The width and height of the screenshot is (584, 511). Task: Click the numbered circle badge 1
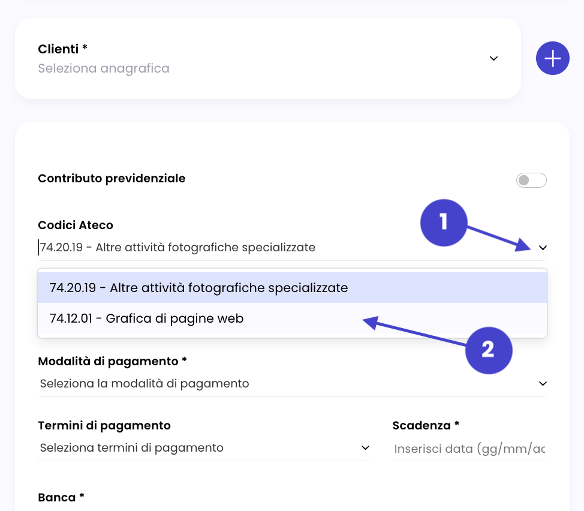click(x=444, y=223)
